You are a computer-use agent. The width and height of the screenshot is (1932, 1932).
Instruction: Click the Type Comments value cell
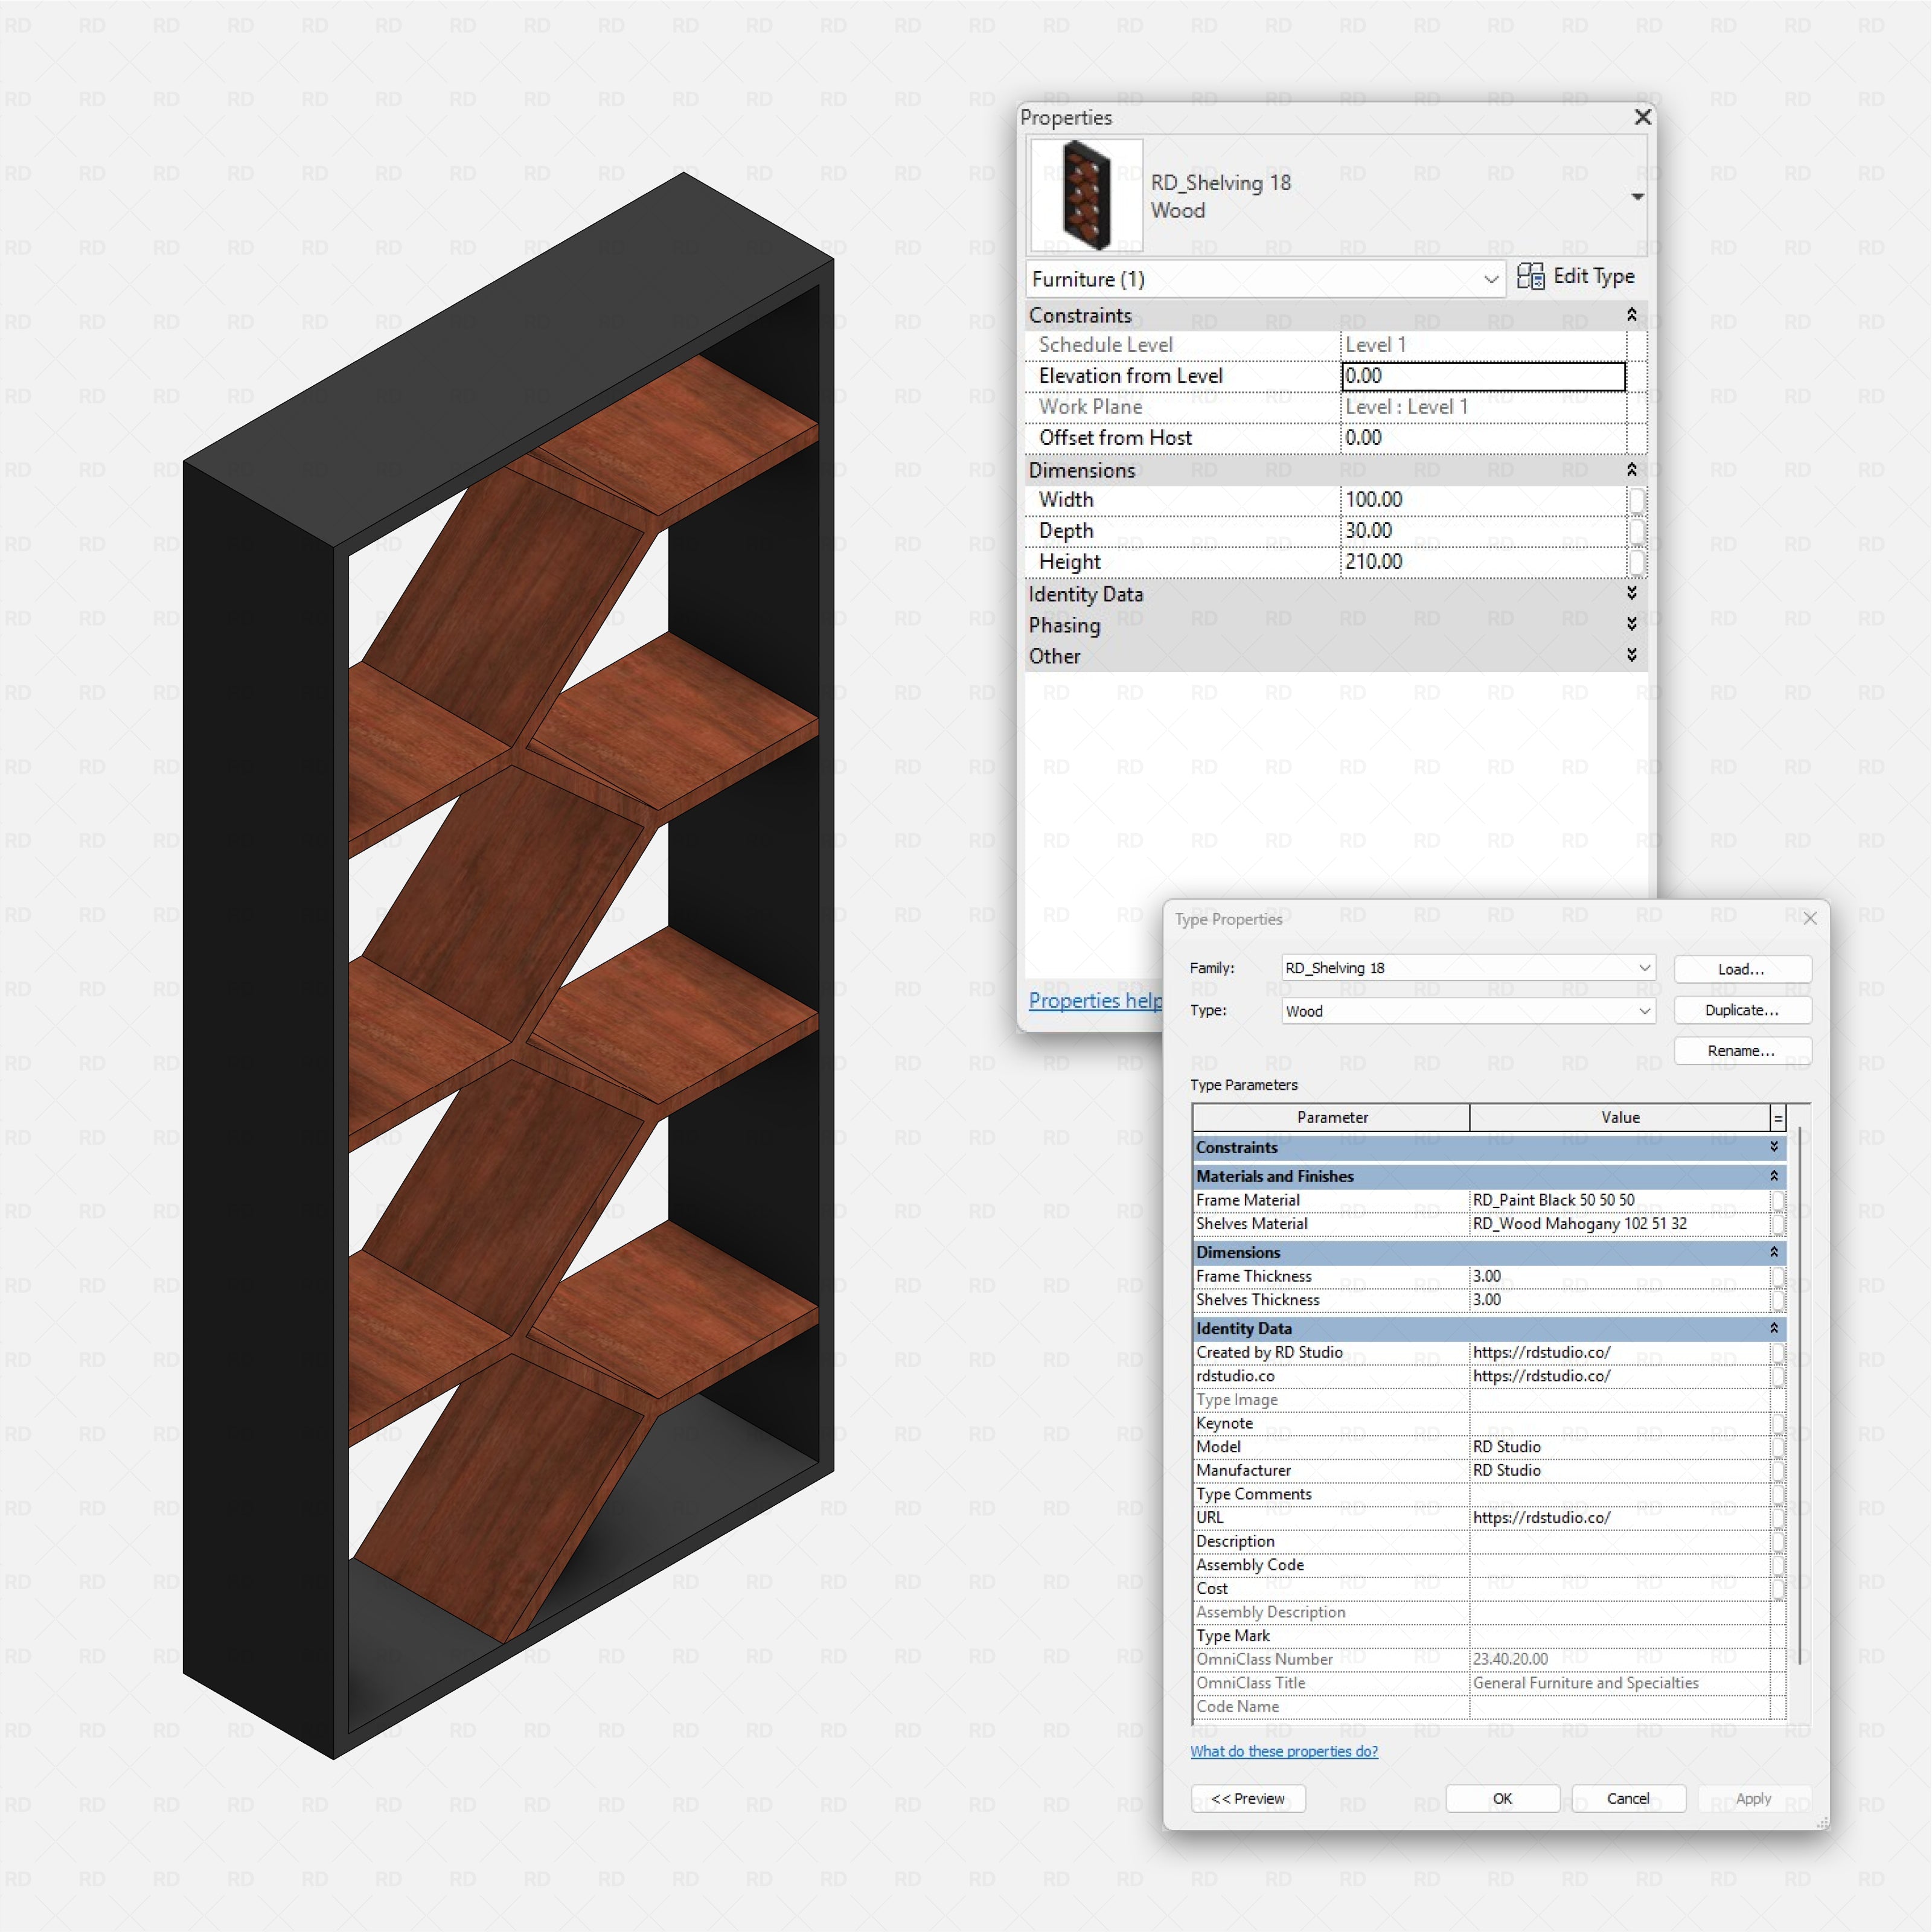click(1619, 1494)
